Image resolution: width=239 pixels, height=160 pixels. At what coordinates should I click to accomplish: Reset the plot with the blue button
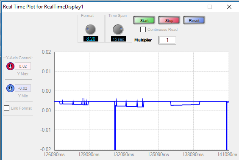tap(194, 20)
